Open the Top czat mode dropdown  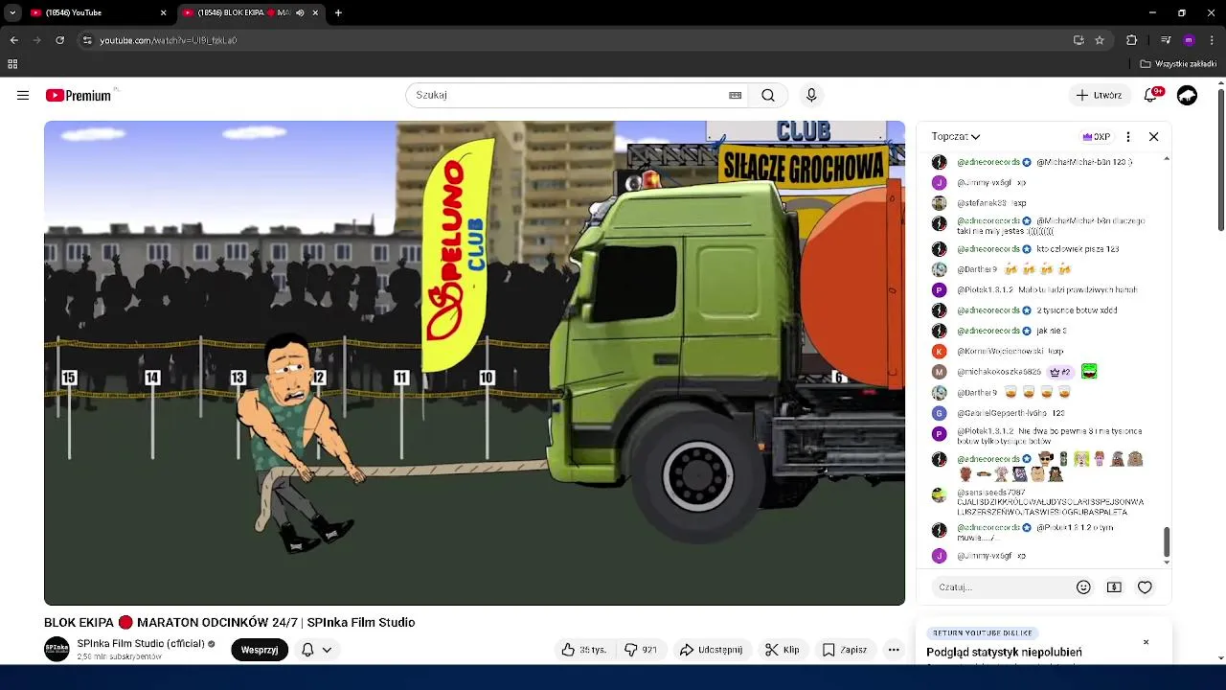pyautogui.click(x=956, y=136)
